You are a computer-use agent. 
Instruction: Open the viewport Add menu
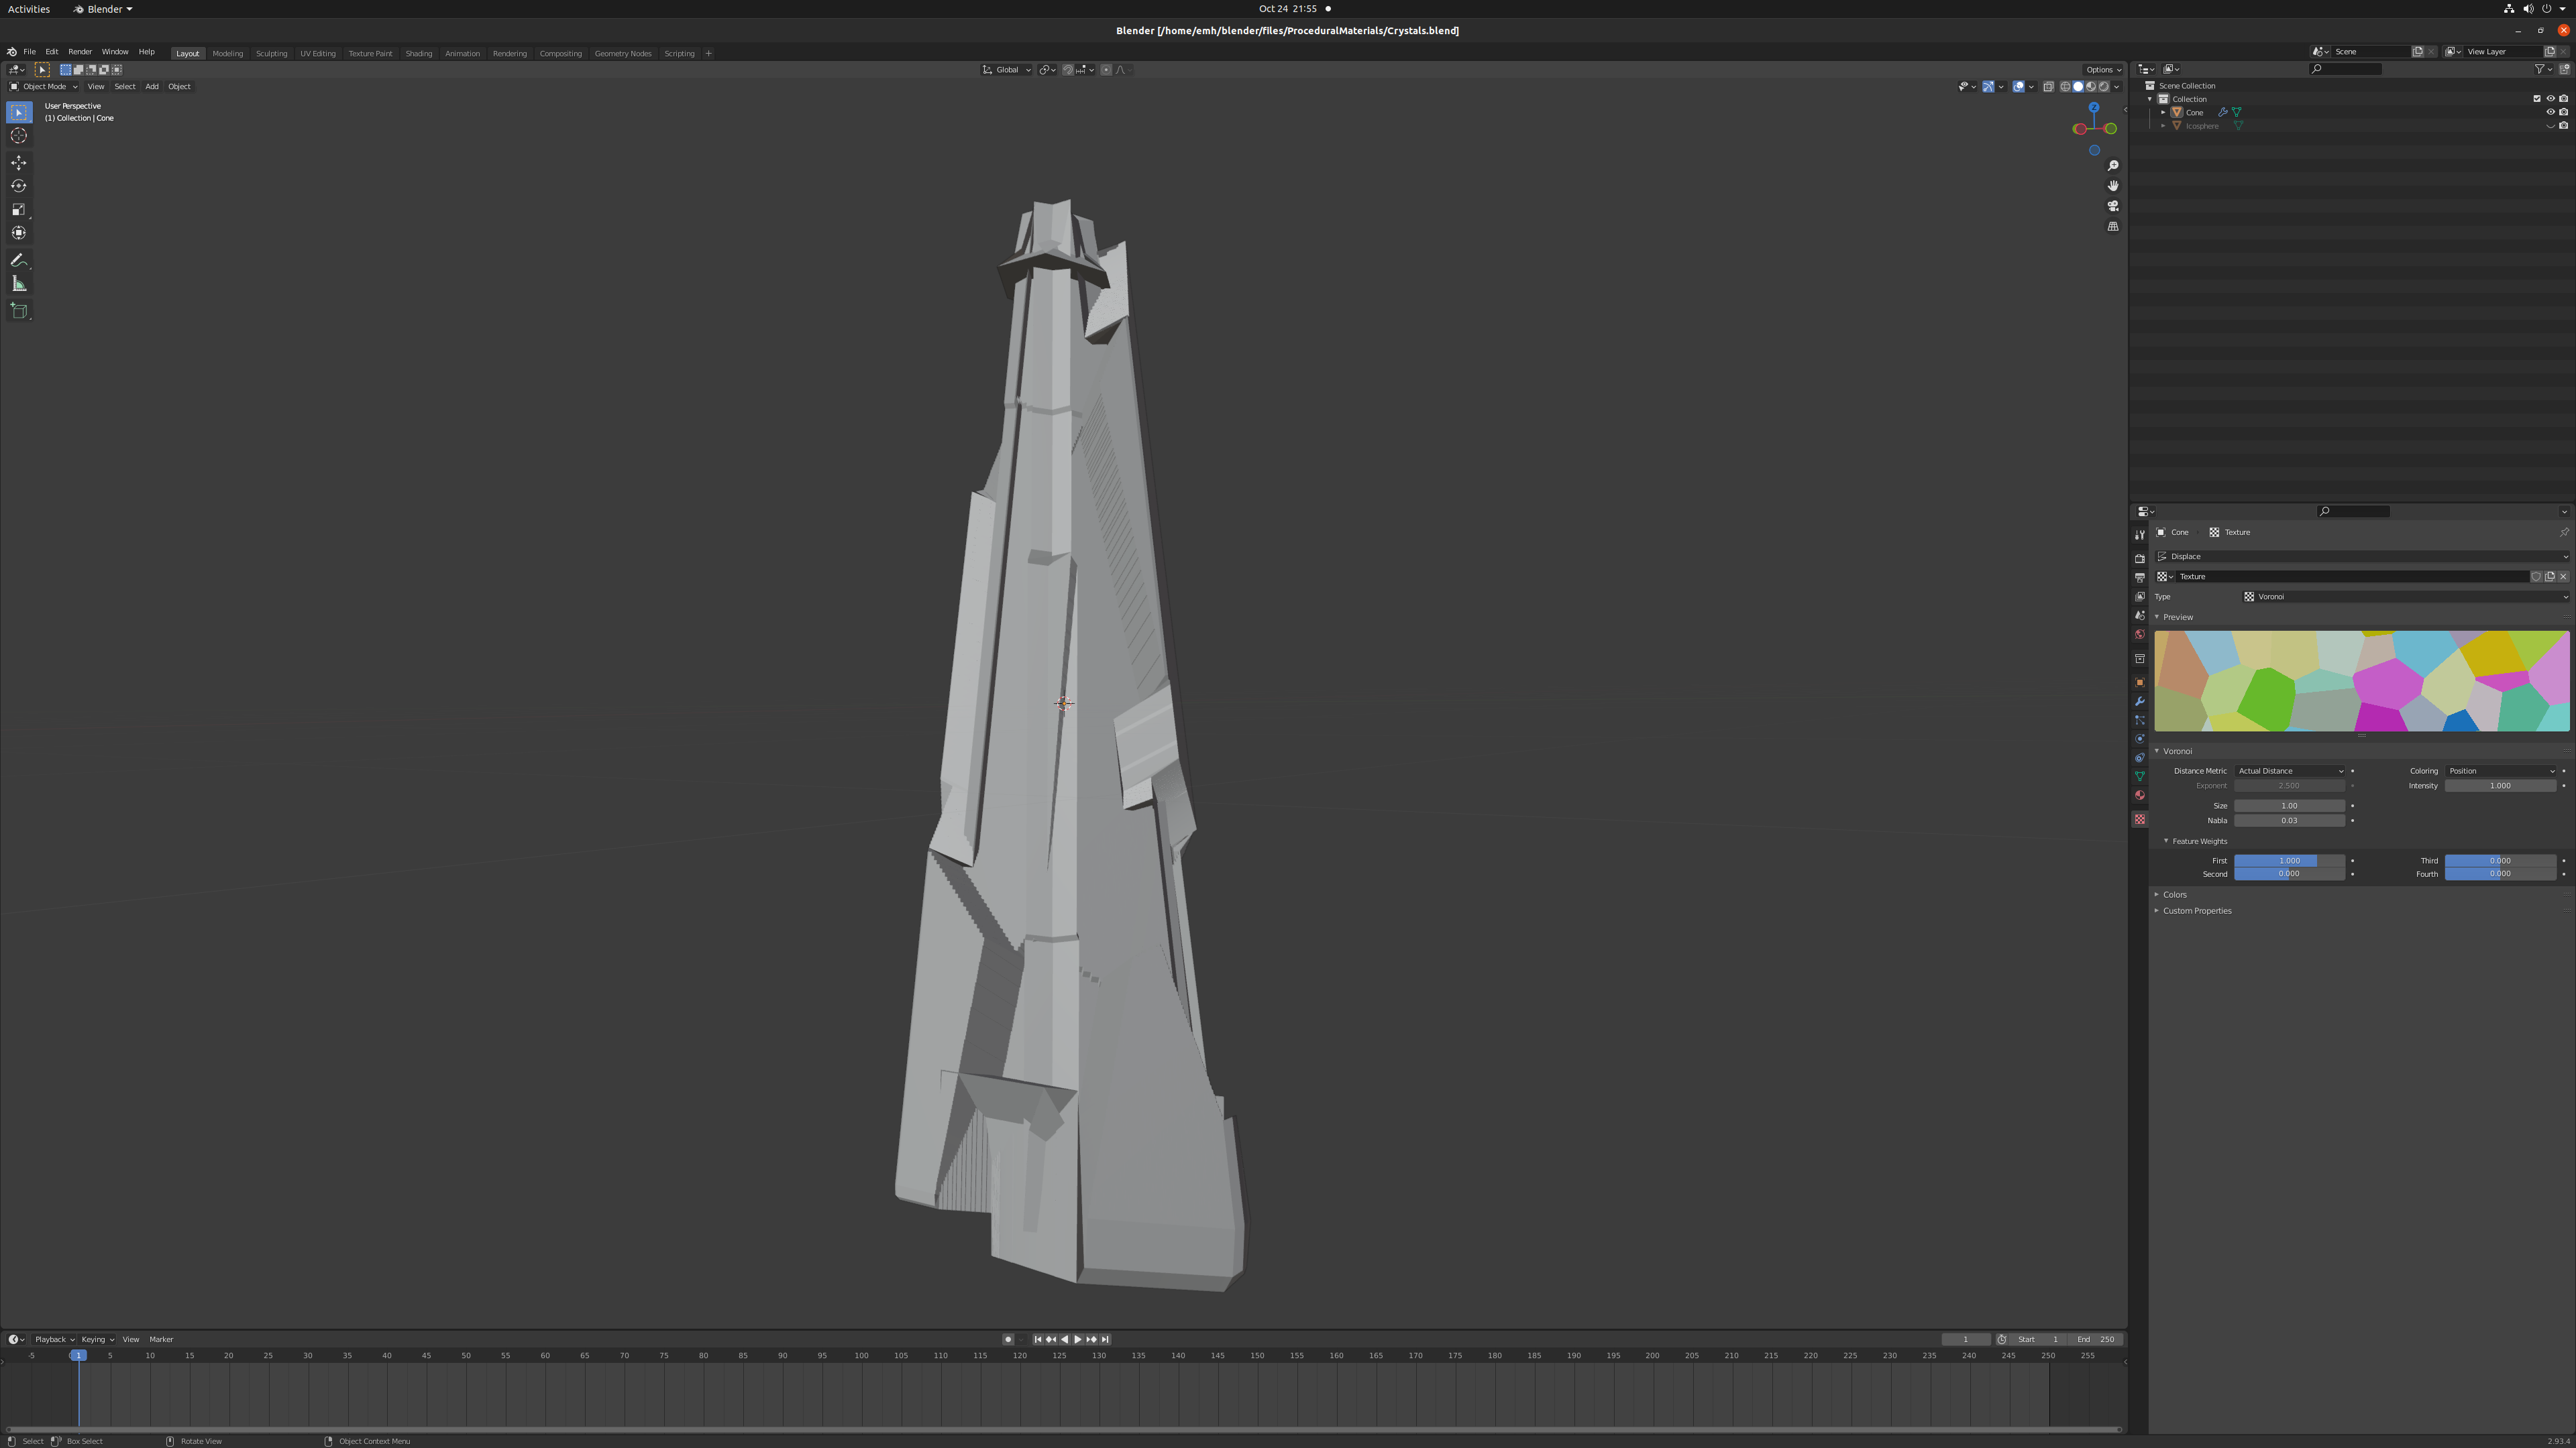coord(152,87)
